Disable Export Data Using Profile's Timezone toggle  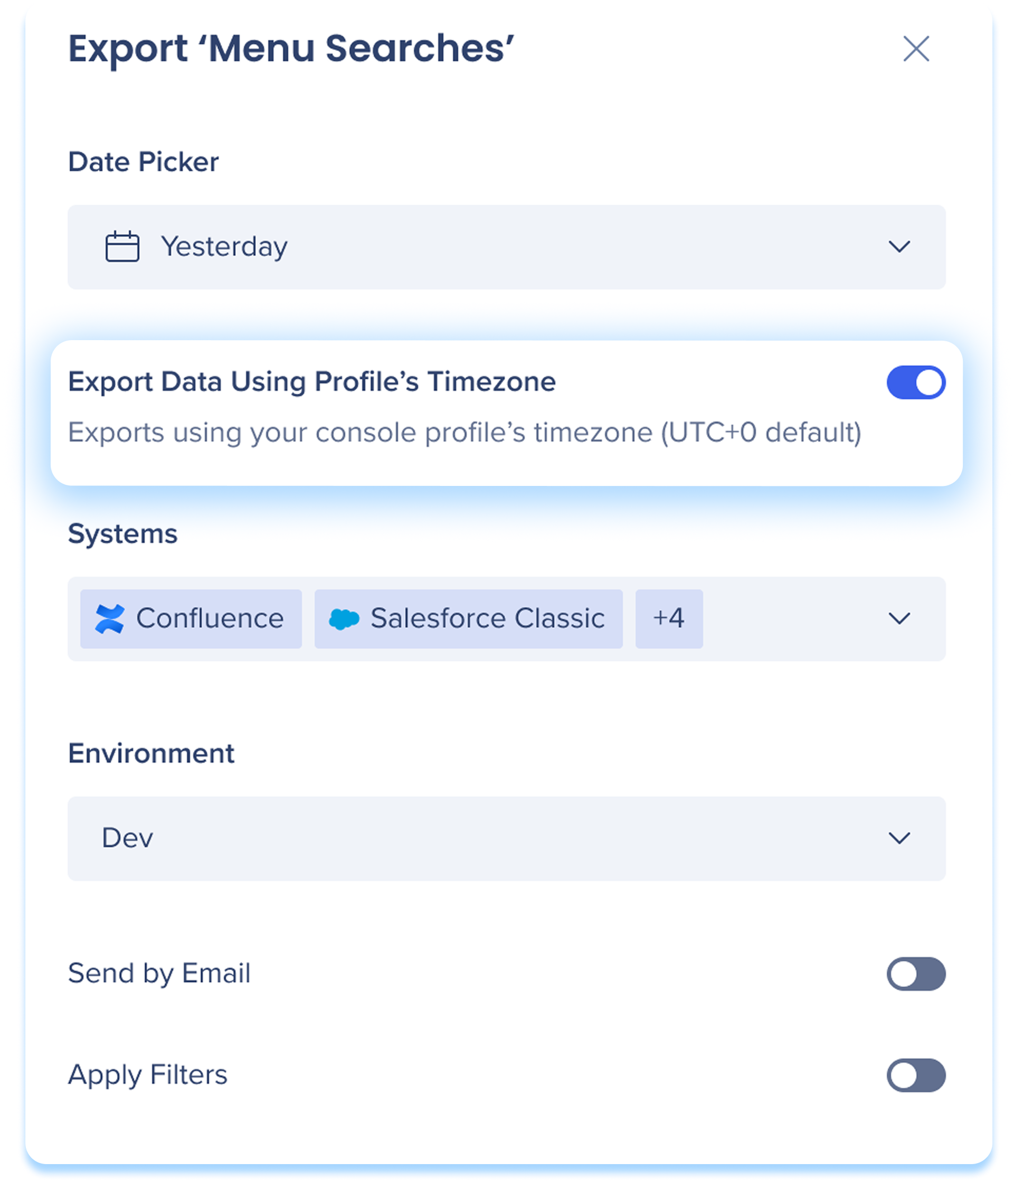915,382
